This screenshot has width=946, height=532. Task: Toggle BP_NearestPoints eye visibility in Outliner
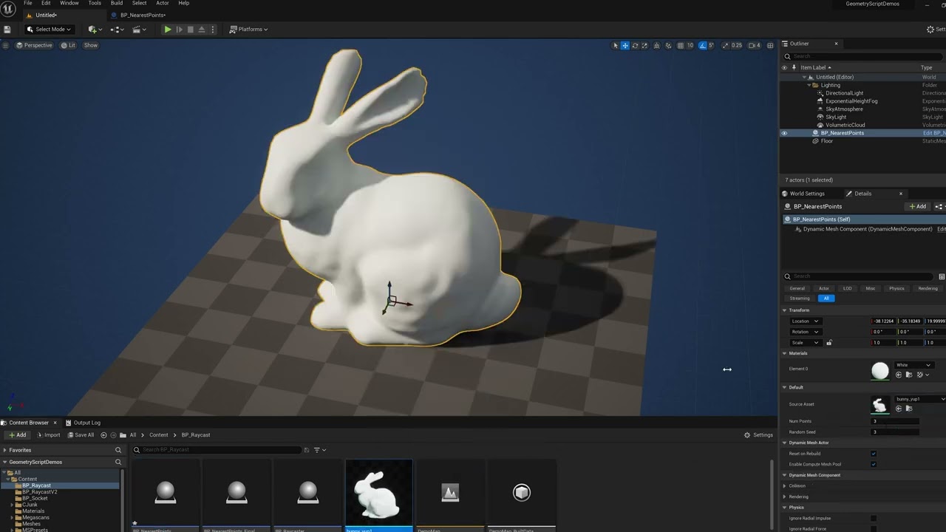click(x=785, y=133)
